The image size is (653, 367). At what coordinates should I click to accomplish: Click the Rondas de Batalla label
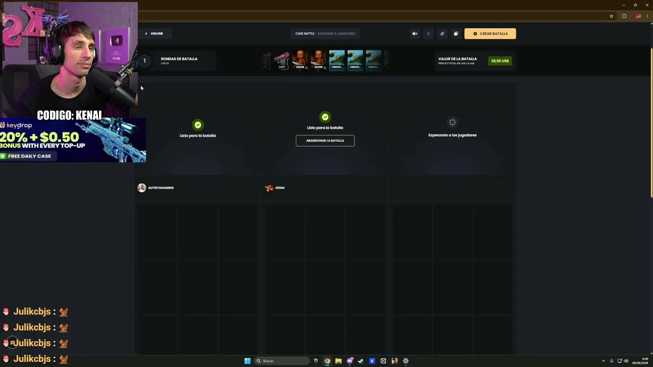click(179, 59)
